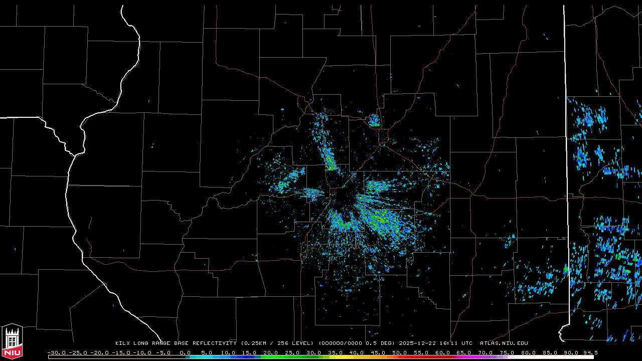Screen dimensions: 642x361
Task: Pick the green color near 25.0 on scale
Action: click(293, 357)
